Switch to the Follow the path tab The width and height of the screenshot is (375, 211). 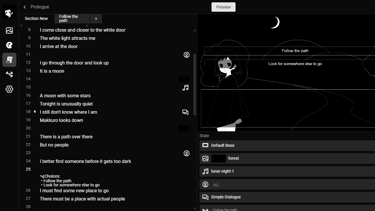click(x=72, y=18)
